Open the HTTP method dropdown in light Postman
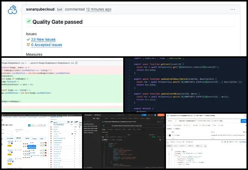The image size is (248, 170). (172, 121)
